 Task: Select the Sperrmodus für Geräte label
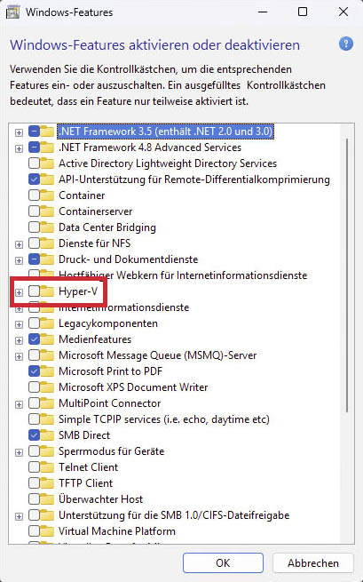[x=111, y=451]
